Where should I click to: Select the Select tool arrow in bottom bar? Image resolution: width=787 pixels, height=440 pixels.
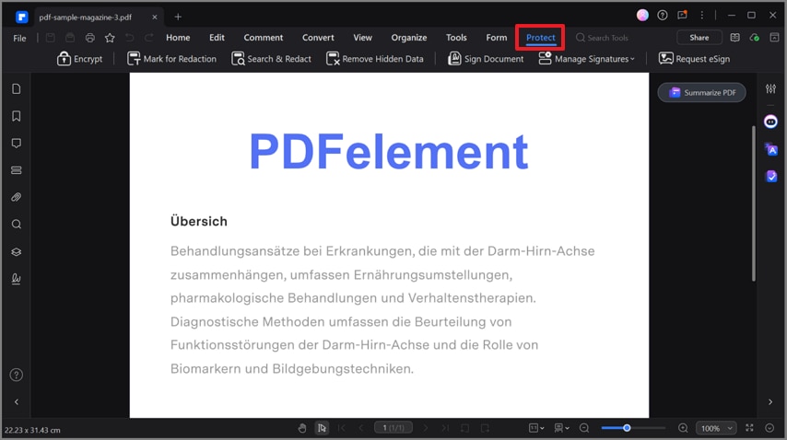322,428
